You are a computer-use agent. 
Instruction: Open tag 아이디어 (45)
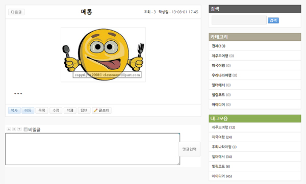coord(222,176)
